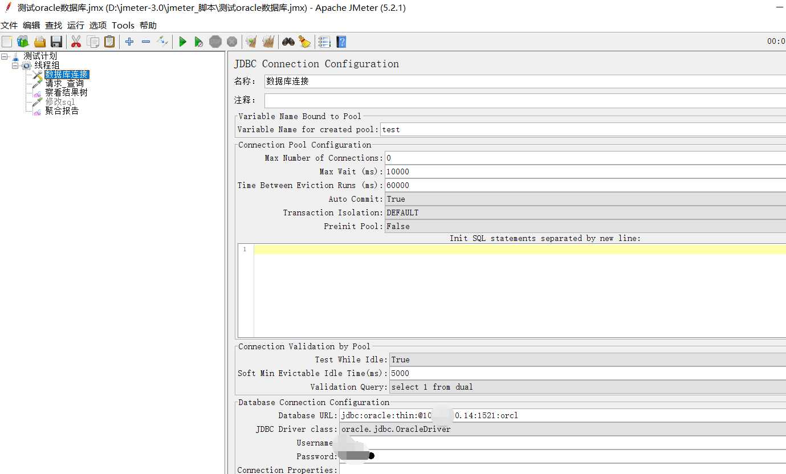Start test with no pauses icon
This screenshot has width=786, height=474.
(x=198, y=42)
